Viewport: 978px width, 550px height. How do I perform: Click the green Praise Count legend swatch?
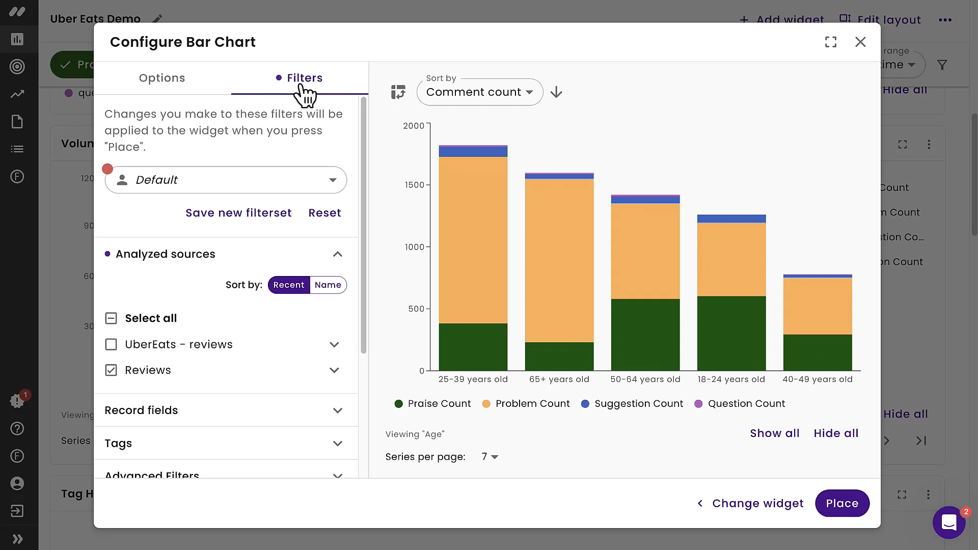(x=398, y=403)
